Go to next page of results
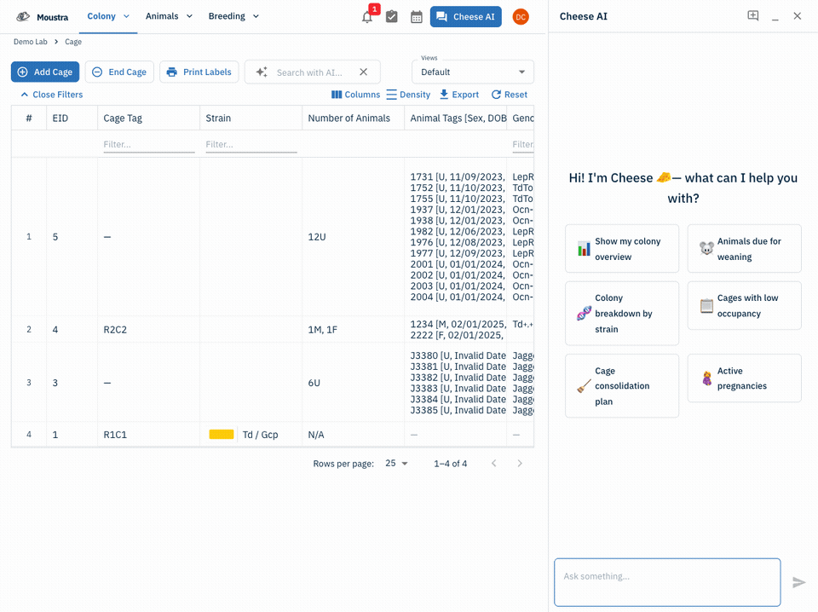The height and width of the screenshot is (612, 818). [520, 464]
